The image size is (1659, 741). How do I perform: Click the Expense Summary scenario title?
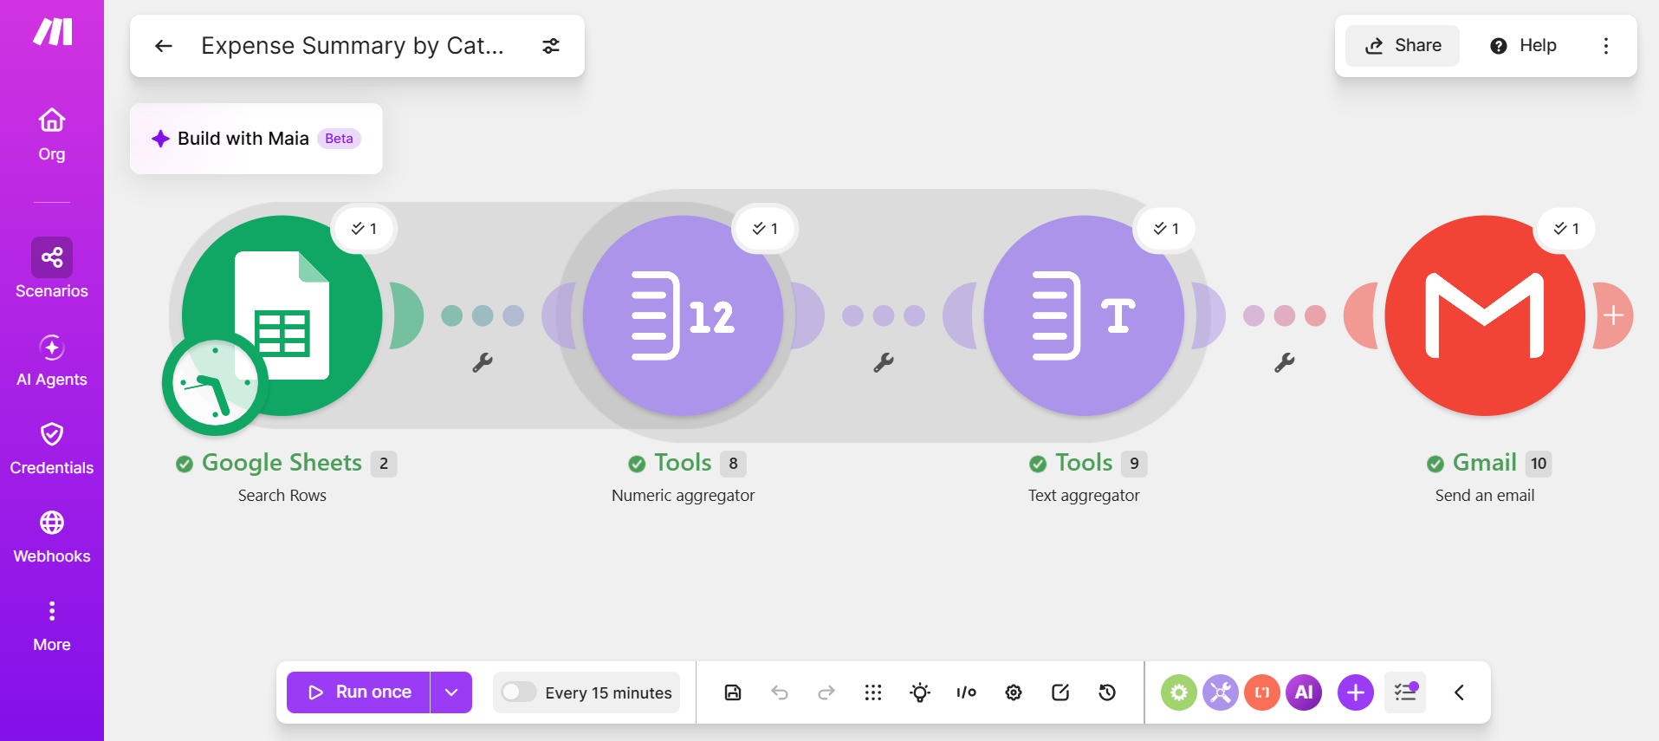[x=352, y=46]
